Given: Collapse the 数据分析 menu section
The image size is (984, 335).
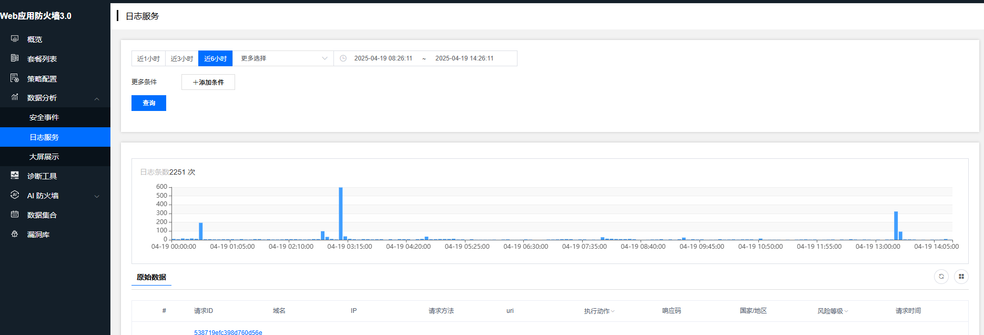Looking at the screenshot, I should point(97,98).
